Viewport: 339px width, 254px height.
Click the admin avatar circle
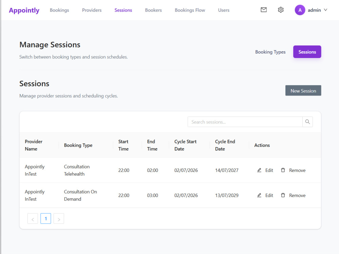[x=300, y=10]
